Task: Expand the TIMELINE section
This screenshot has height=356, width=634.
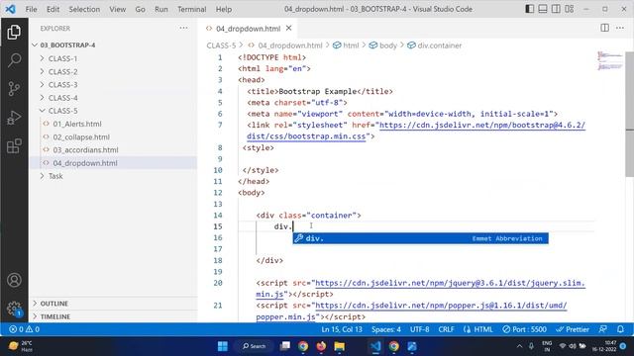Action: 113,316
